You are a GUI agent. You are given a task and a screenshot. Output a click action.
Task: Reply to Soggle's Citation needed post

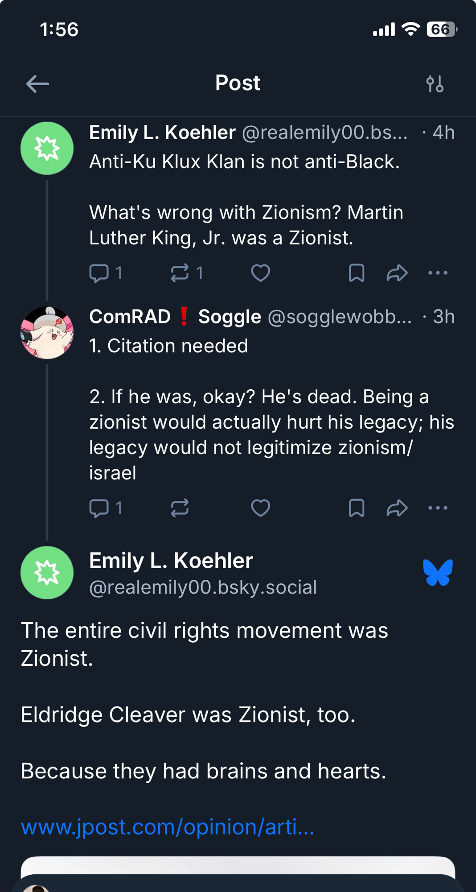(99, 508)
